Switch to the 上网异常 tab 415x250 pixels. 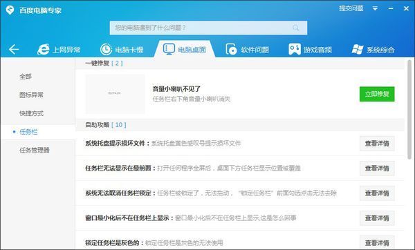point(59,50)
